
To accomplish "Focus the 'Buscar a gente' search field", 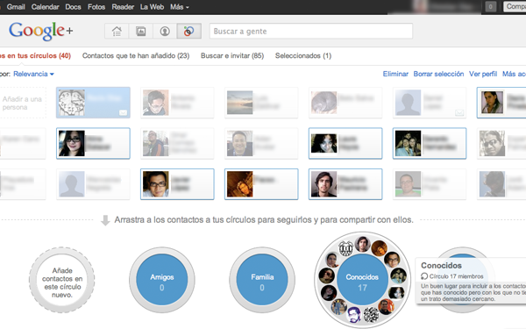I will (311, 32).
